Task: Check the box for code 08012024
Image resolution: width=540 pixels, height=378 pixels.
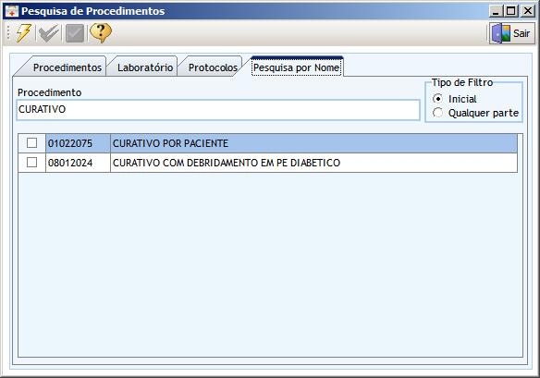Action: [x=31, y=162]
